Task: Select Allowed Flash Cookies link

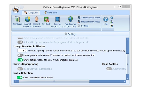Action: pyautogui.click(x=91, y=18)
